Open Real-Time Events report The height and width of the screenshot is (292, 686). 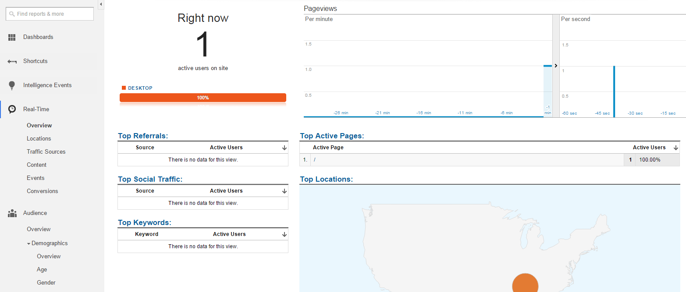tap(36, 178)
